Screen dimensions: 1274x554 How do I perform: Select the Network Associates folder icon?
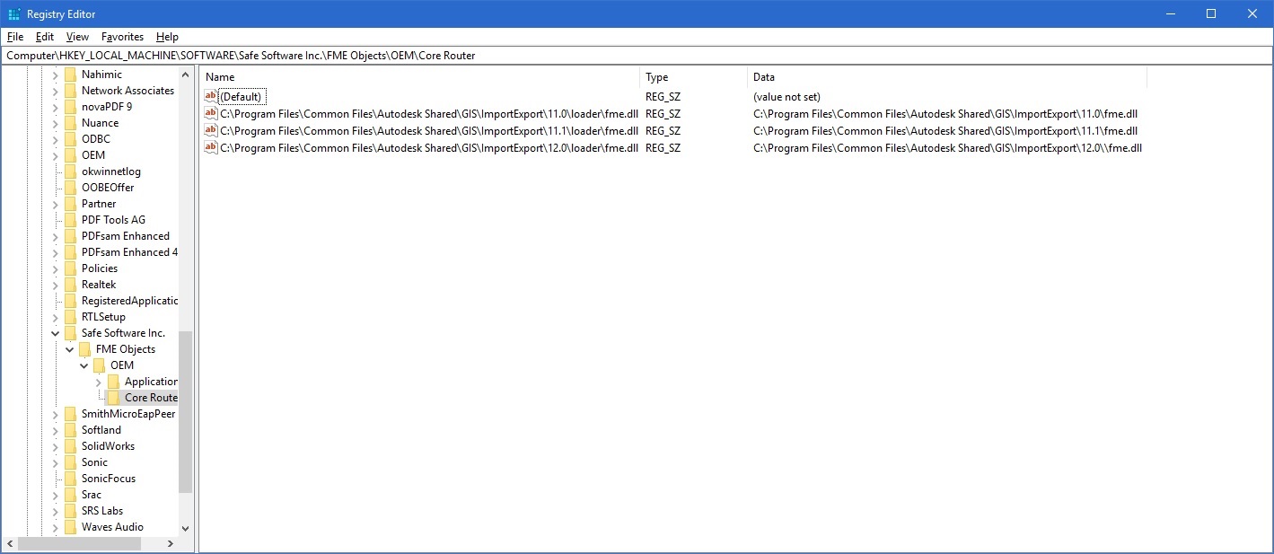(71, 91)
